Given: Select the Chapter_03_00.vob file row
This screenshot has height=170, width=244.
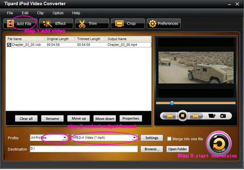Looking at the screenshot, I should (79, 45).
